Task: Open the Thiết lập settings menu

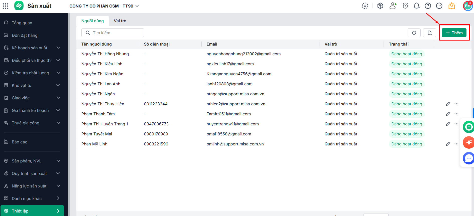Action: (x=32, y=211)
